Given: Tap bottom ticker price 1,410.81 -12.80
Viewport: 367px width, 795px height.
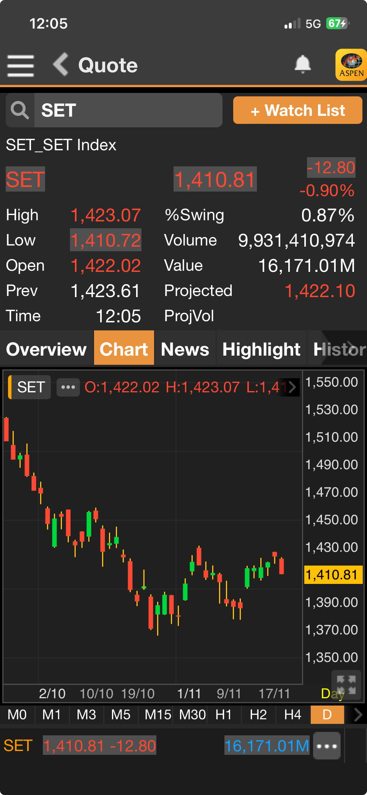Looking at the screenshot, I should (x=99, y=746).
